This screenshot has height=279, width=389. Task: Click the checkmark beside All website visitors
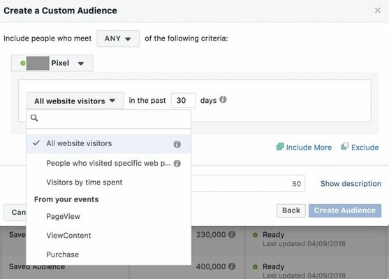coord(36,143)
